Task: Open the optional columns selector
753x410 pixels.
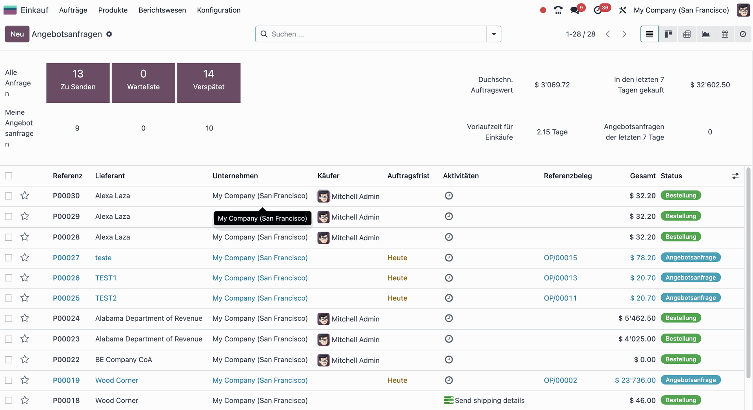Action: [x=735, y=176]
